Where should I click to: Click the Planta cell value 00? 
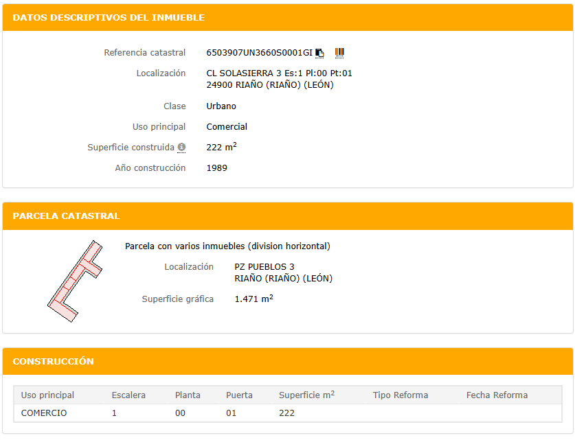[180, 413]
